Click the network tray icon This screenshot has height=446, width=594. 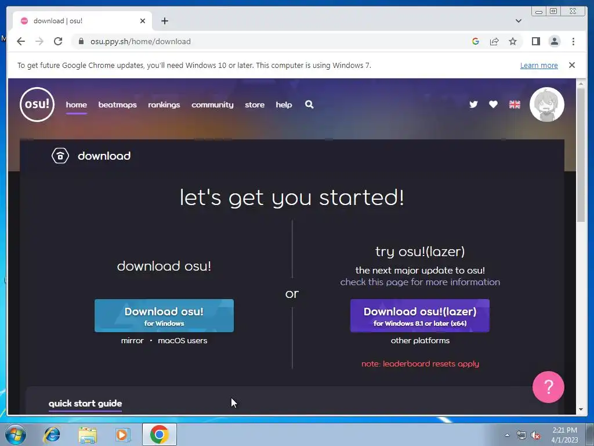(521, 436)
